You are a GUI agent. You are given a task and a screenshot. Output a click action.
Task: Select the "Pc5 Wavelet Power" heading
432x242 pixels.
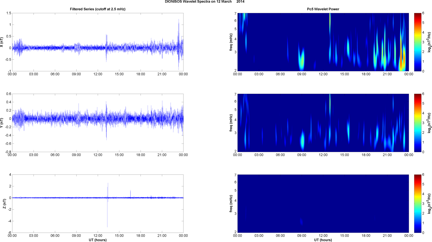click(323, 9)
